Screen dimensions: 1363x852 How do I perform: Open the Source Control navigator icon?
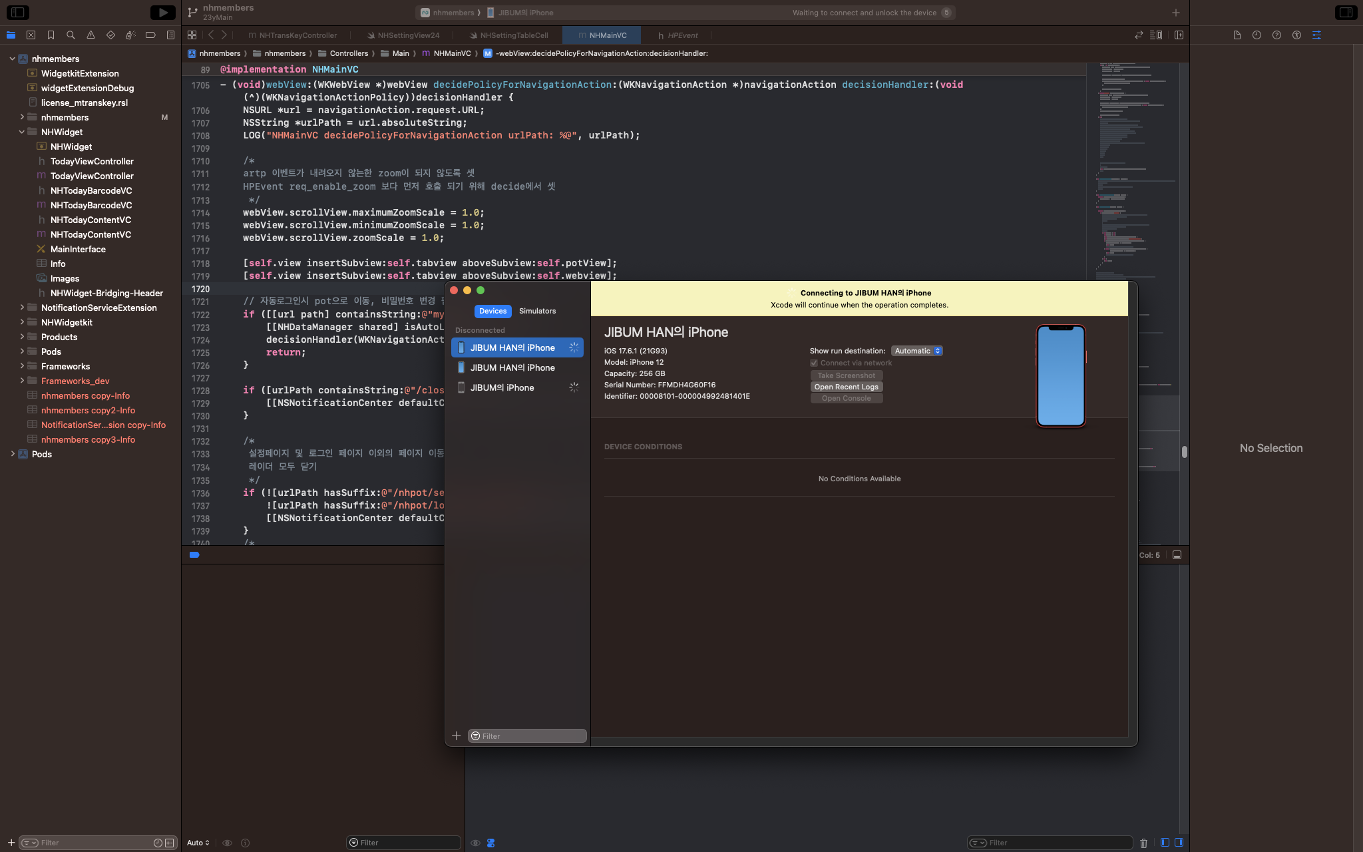click(x=31, y=35)
